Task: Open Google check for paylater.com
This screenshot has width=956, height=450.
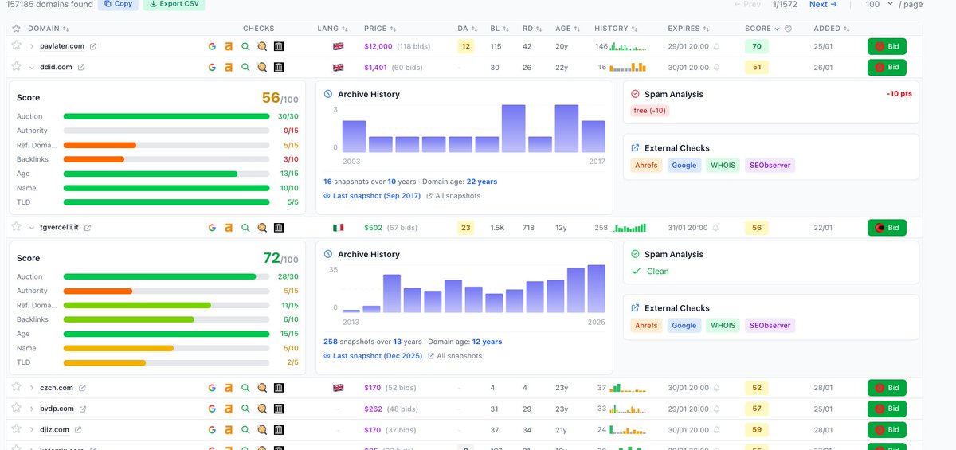Action: click(x=213, y=46)
